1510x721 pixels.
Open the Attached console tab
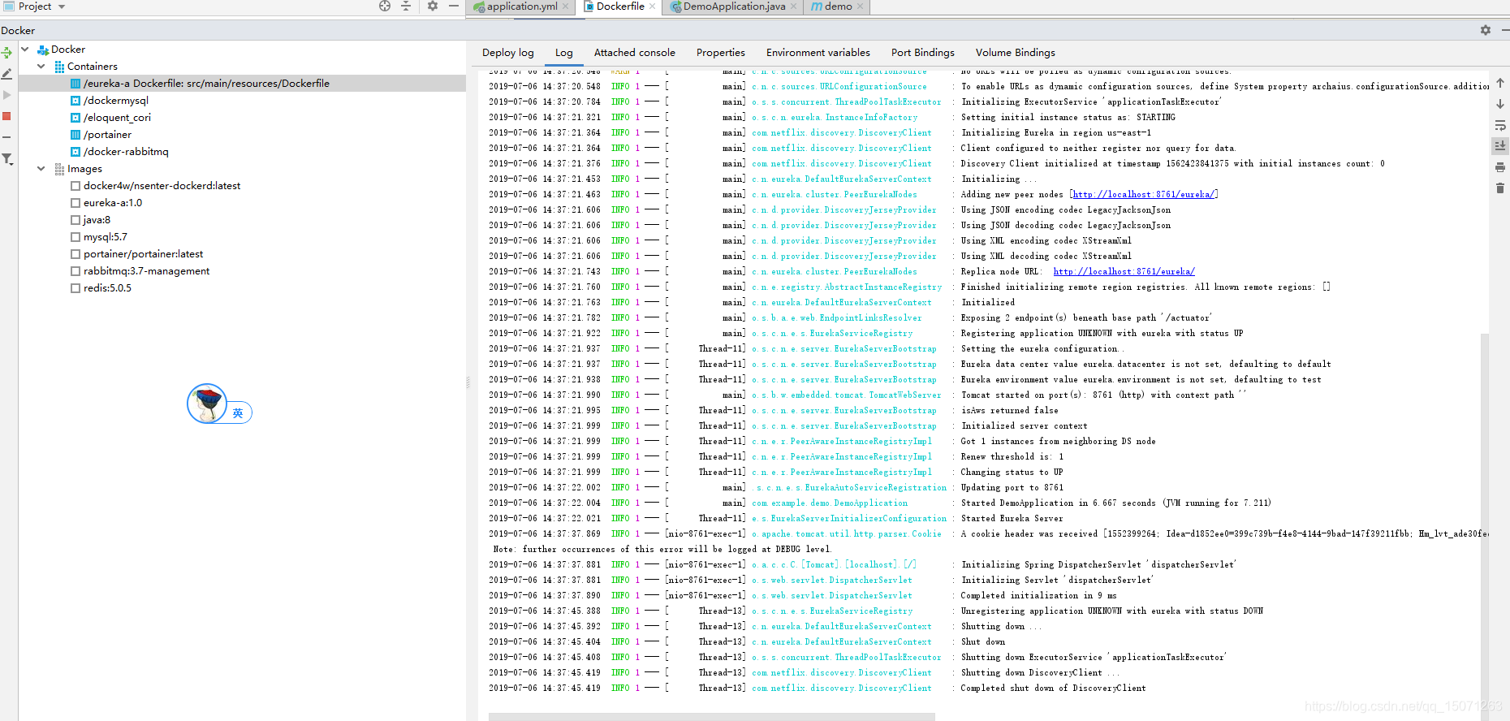635,52
